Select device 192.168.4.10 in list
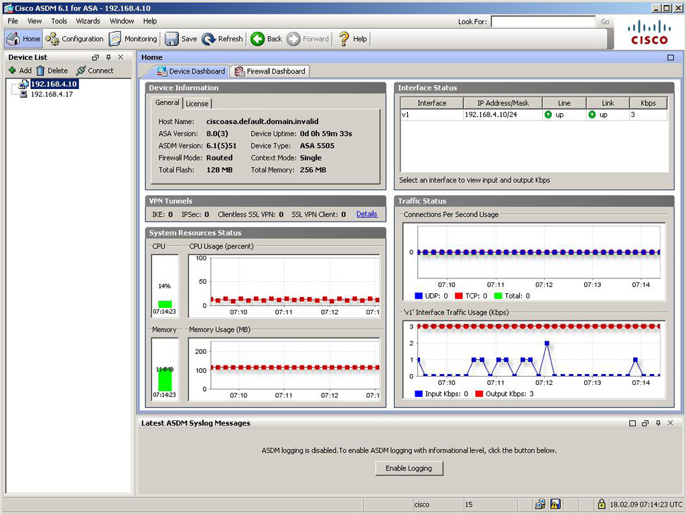Screen dimensions: 686x514 (x=54, y=84)
